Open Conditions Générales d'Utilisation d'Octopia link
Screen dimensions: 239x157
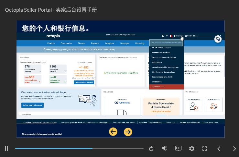point(40,123)
